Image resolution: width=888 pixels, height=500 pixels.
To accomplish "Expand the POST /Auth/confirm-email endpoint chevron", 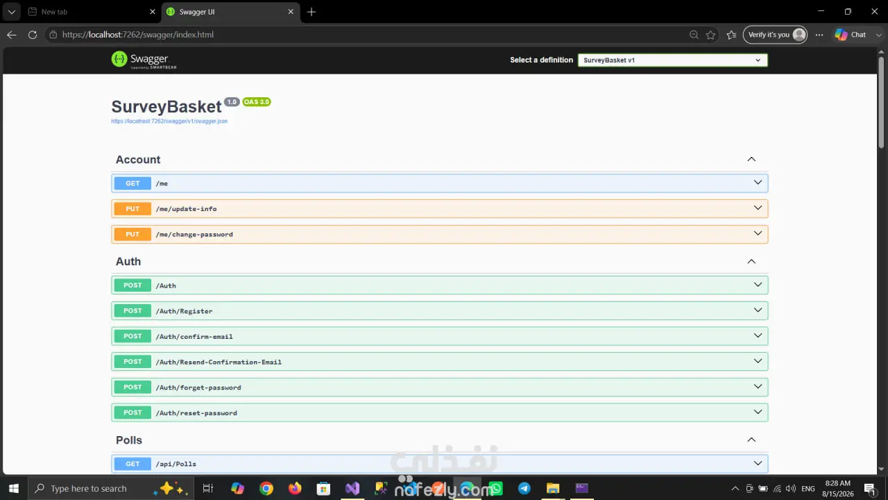I will coord(758,336).
